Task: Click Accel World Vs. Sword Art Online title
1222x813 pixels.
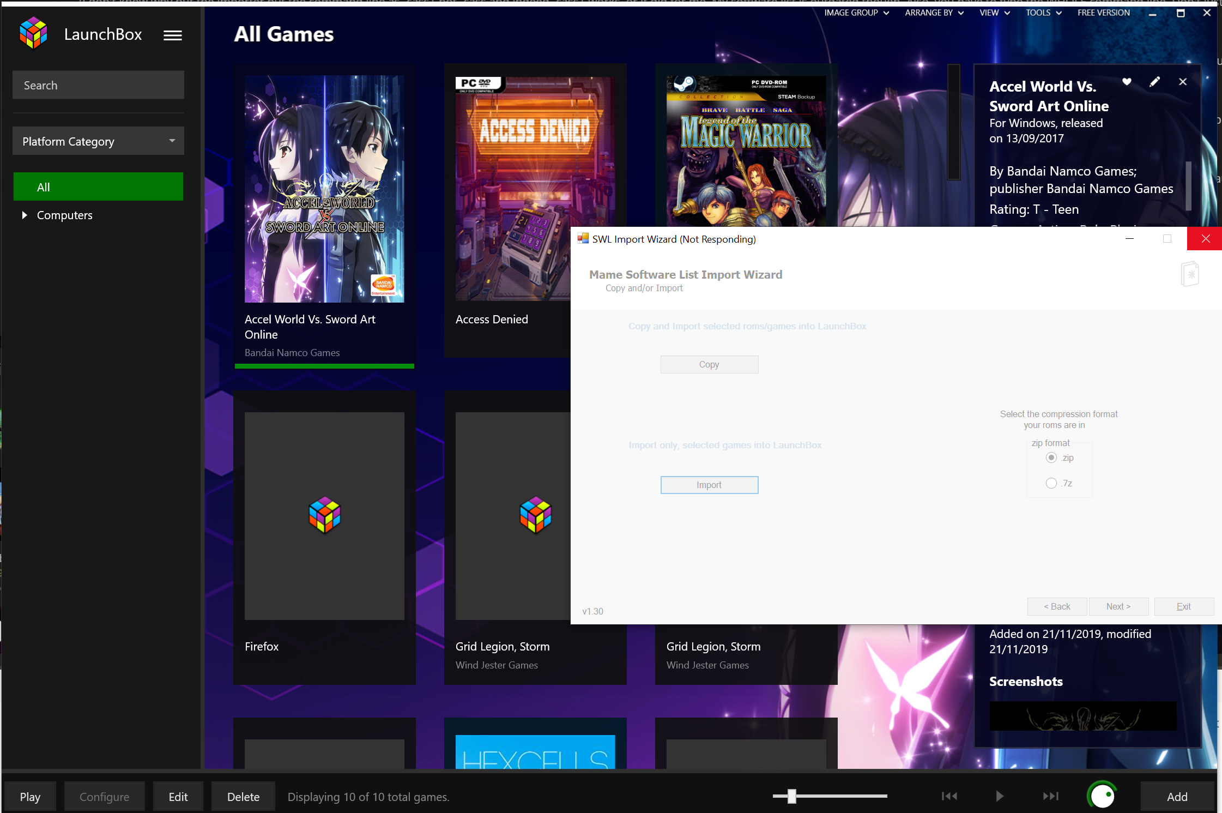Action: click(x=310, y=327)
